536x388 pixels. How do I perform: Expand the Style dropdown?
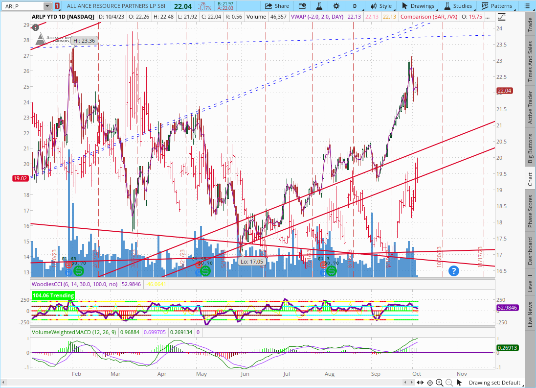pyautogui.click(x=381, y=6)
